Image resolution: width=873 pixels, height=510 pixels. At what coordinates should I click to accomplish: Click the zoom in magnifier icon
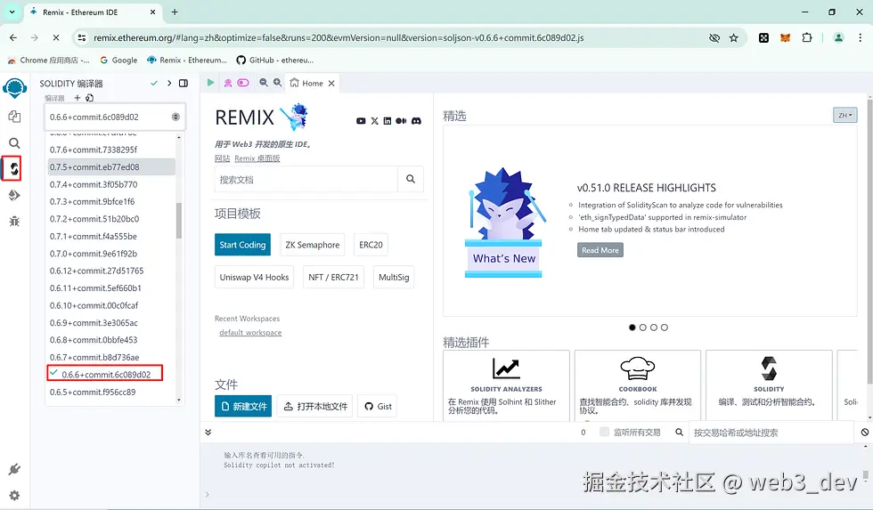click(x=277, y=83)
